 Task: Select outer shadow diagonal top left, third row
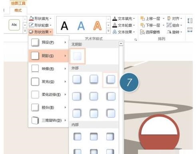111,113
